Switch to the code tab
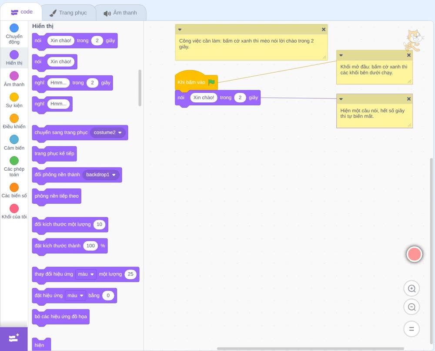The image size is (435, 351). coord(21,12)
